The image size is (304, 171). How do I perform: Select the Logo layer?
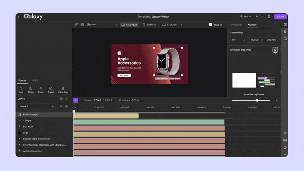[44, 133]
